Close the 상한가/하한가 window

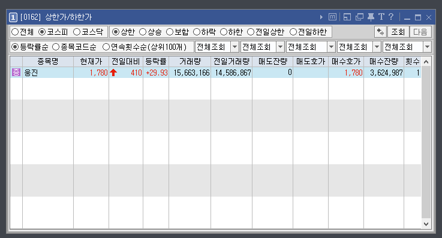429,17
